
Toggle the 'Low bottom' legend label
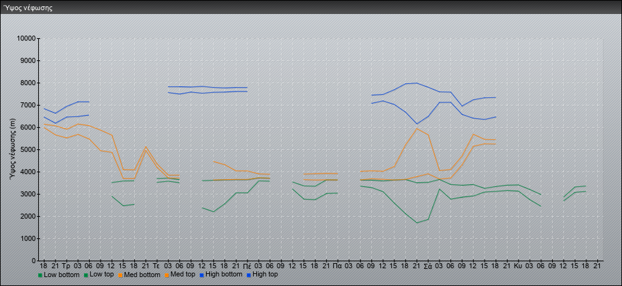click(61, 275)
